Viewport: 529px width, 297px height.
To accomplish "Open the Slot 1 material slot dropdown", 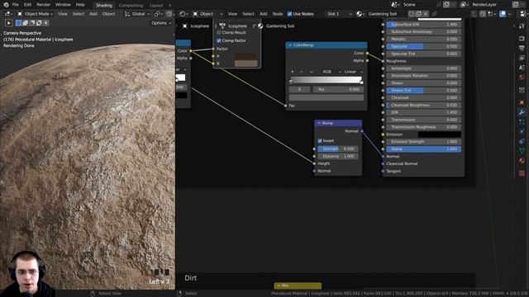I will 339,14.
